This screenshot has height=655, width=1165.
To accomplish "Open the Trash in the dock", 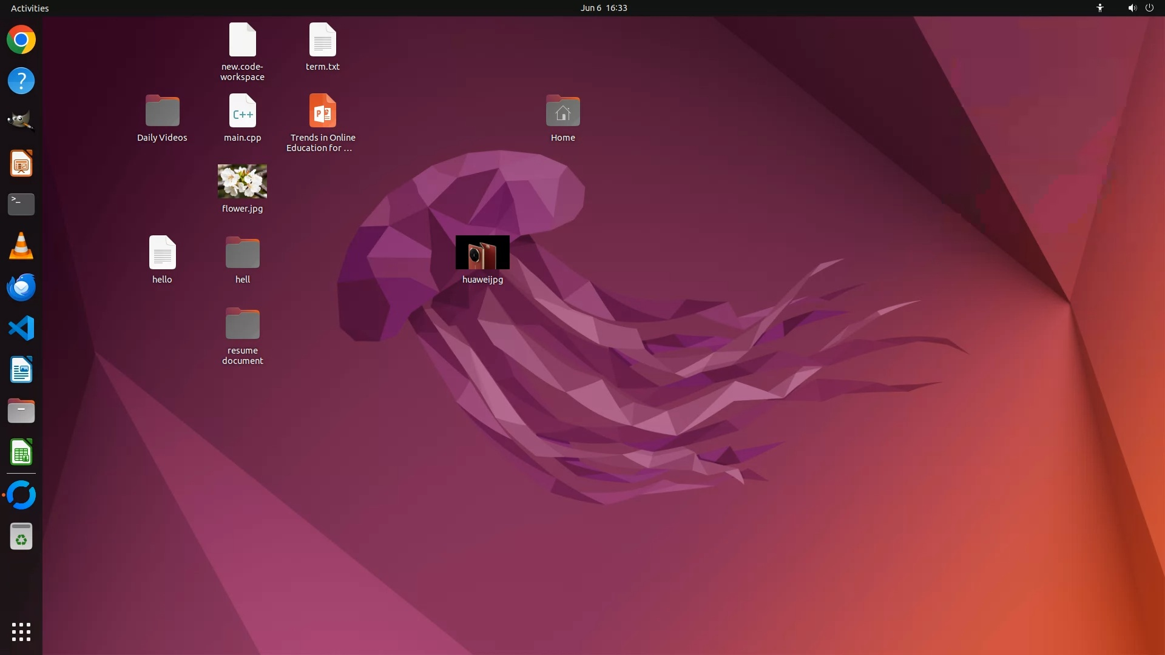I will click(21, 537).
